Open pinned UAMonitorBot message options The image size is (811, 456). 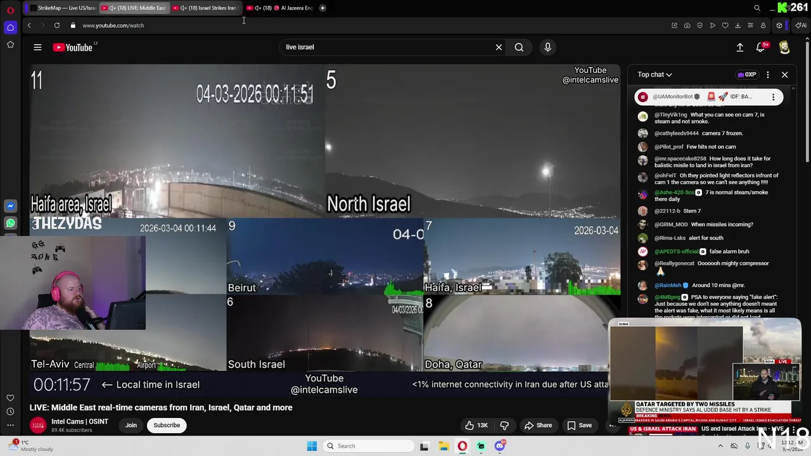coord(773,97)
